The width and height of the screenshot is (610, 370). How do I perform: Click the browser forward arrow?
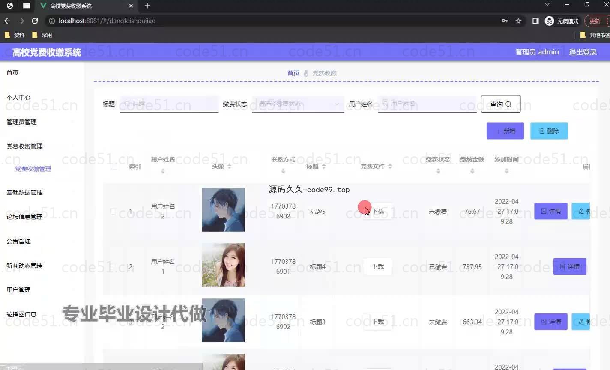pyautogui.click(x=21, y=21)
